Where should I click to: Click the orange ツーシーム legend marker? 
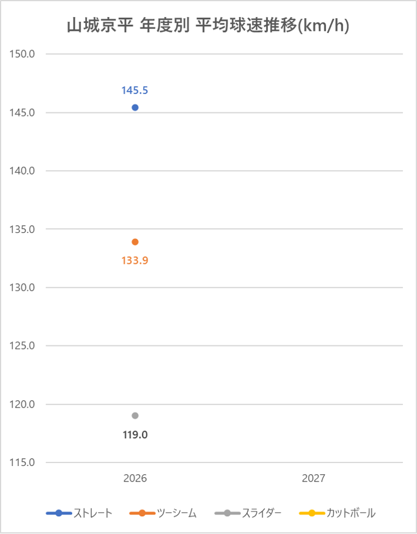pos(142,513)
